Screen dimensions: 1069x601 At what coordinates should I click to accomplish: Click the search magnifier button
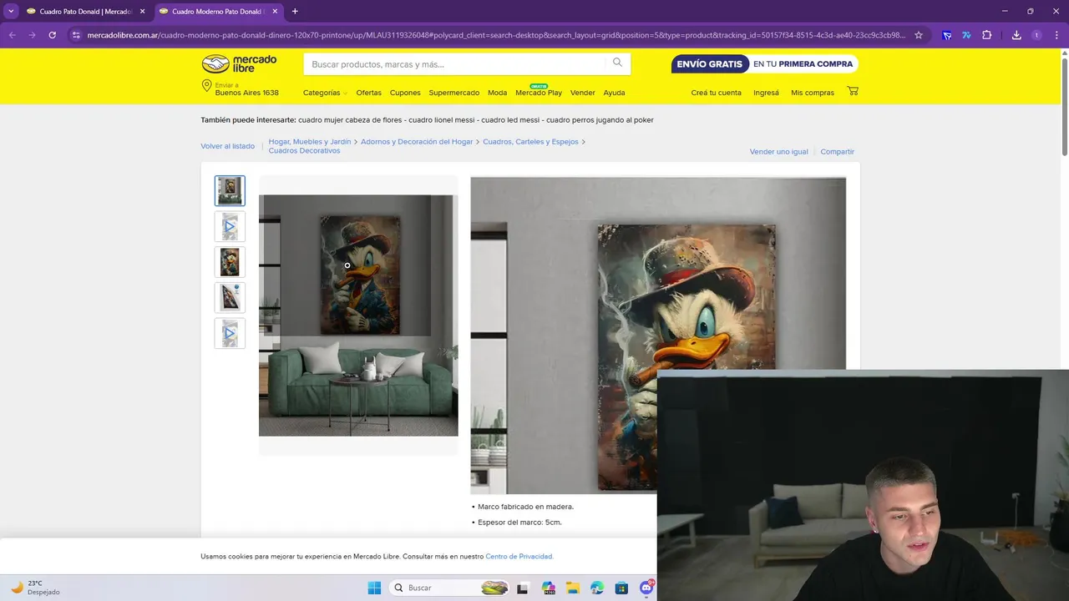pyautogui.click(x=617, y=63)
